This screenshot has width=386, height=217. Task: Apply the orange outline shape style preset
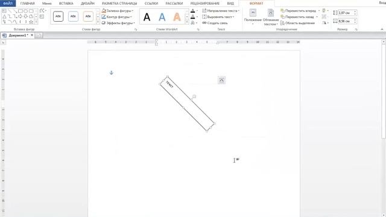pos(88,16)
